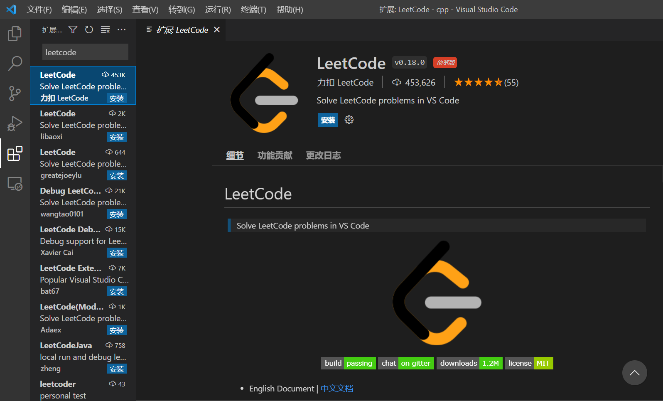Switch to the 功能贡献 tab
The width and height of the screenshot is (663, 401).
click(275, 155)
